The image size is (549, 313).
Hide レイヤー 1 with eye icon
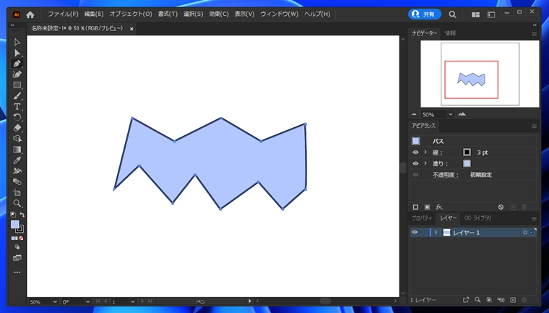point(415,232)
